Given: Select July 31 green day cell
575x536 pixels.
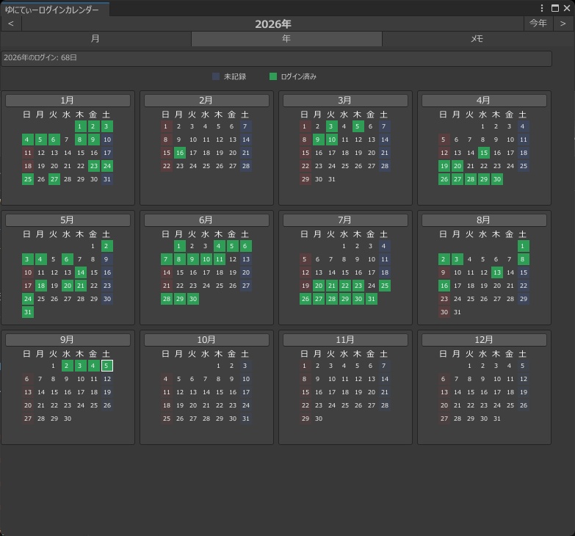Looking at the screenshot, I should click(x=371, y=299).
